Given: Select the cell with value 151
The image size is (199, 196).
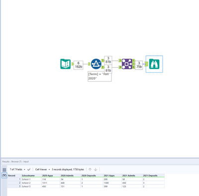Looking at the screenshot, I should click(x=70, y=187).
